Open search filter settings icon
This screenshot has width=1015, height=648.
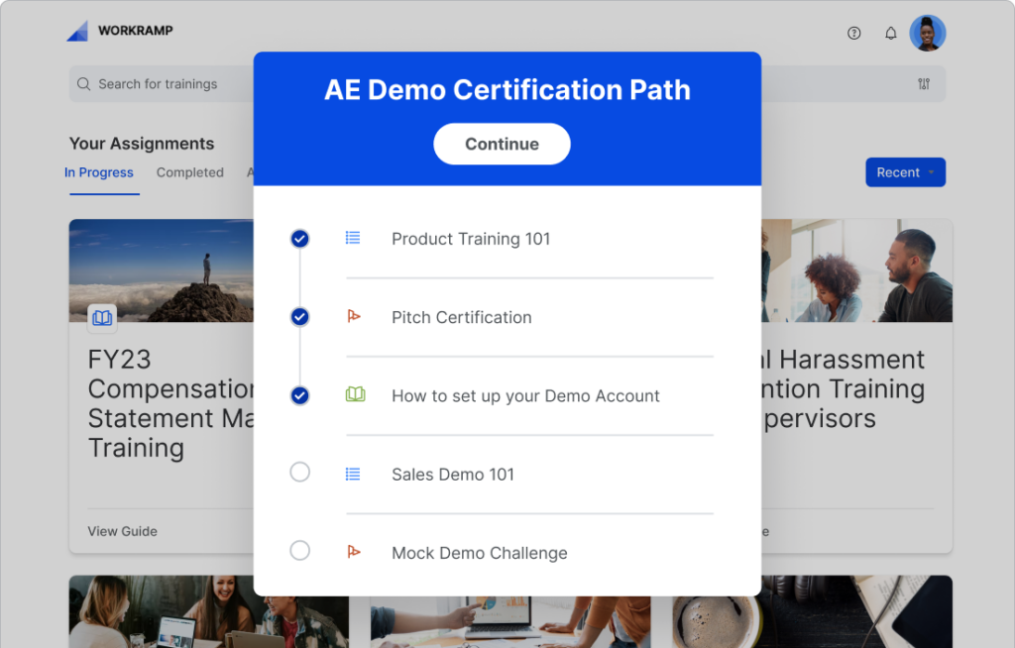[924, 84]
